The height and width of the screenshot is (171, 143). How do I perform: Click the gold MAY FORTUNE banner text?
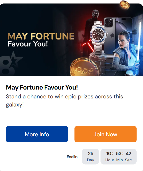click(x=41, y=36)
